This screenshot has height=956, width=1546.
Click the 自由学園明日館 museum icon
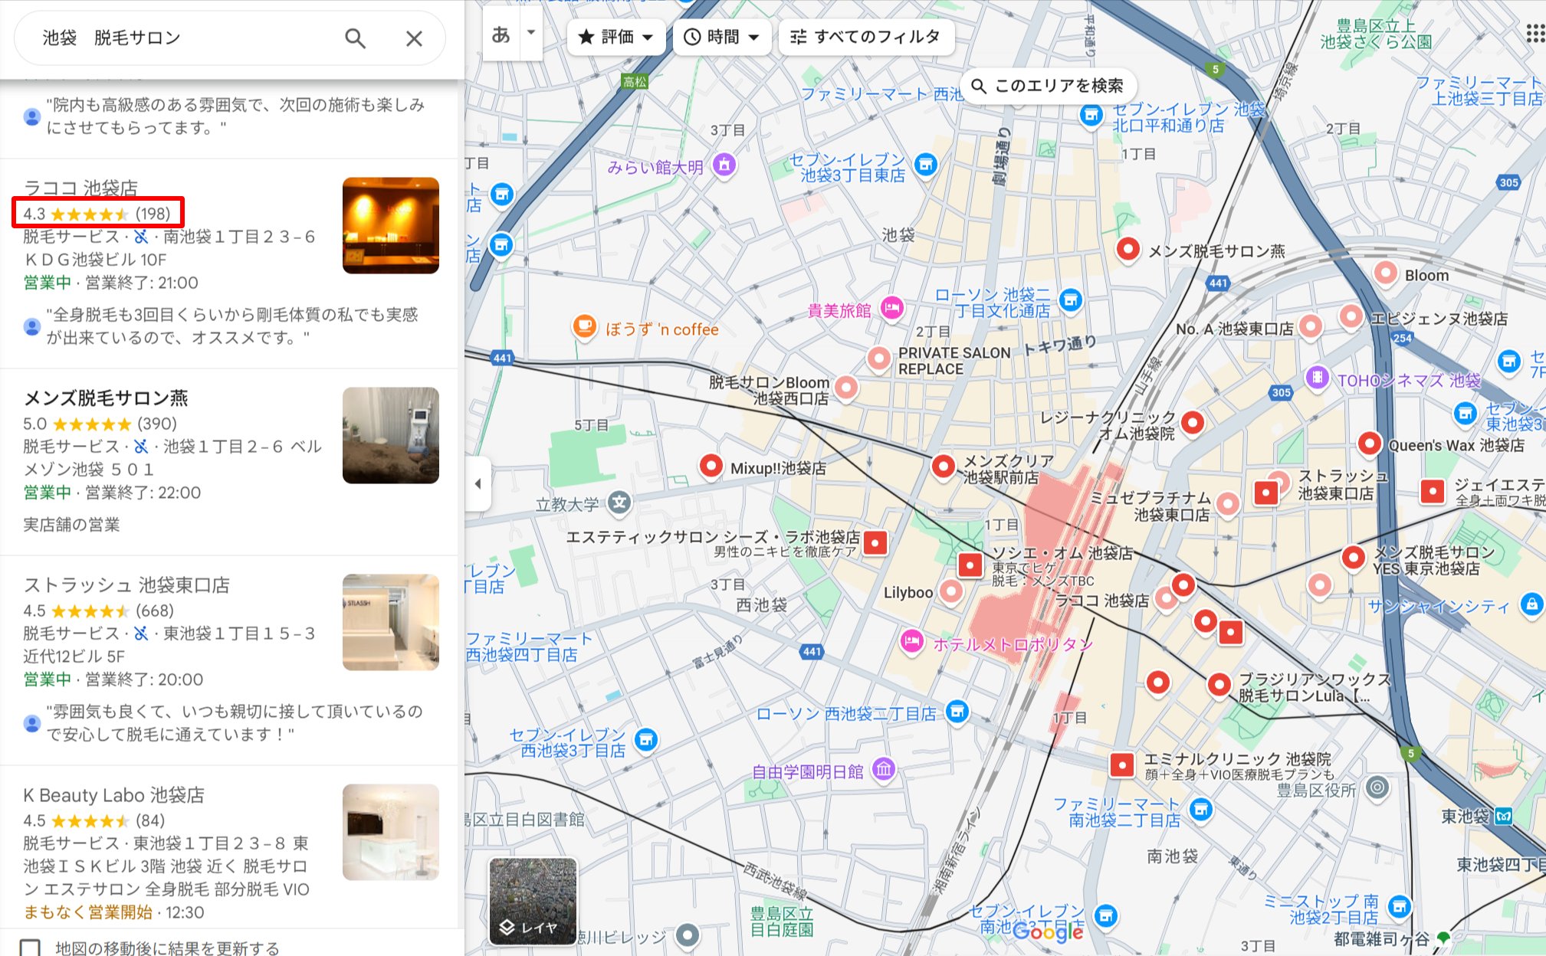coord(884,768)
